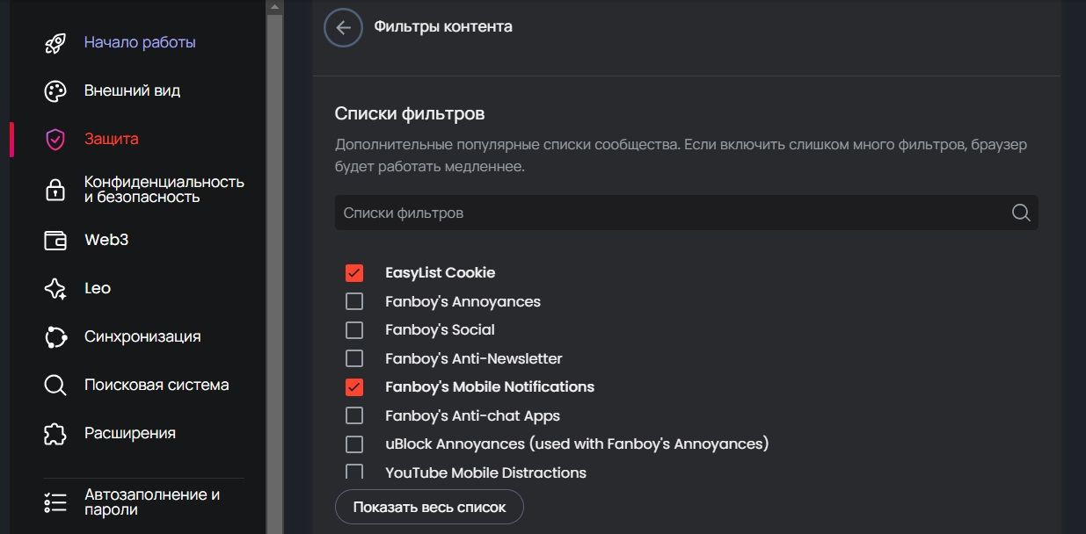Viewport: 1086px width, 534px height.
Task: Select the shield icon for Защита
Action: (55, 140)
